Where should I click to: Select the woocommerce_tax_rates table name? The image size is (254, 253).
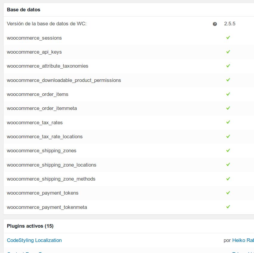click(x=35, y=122)
